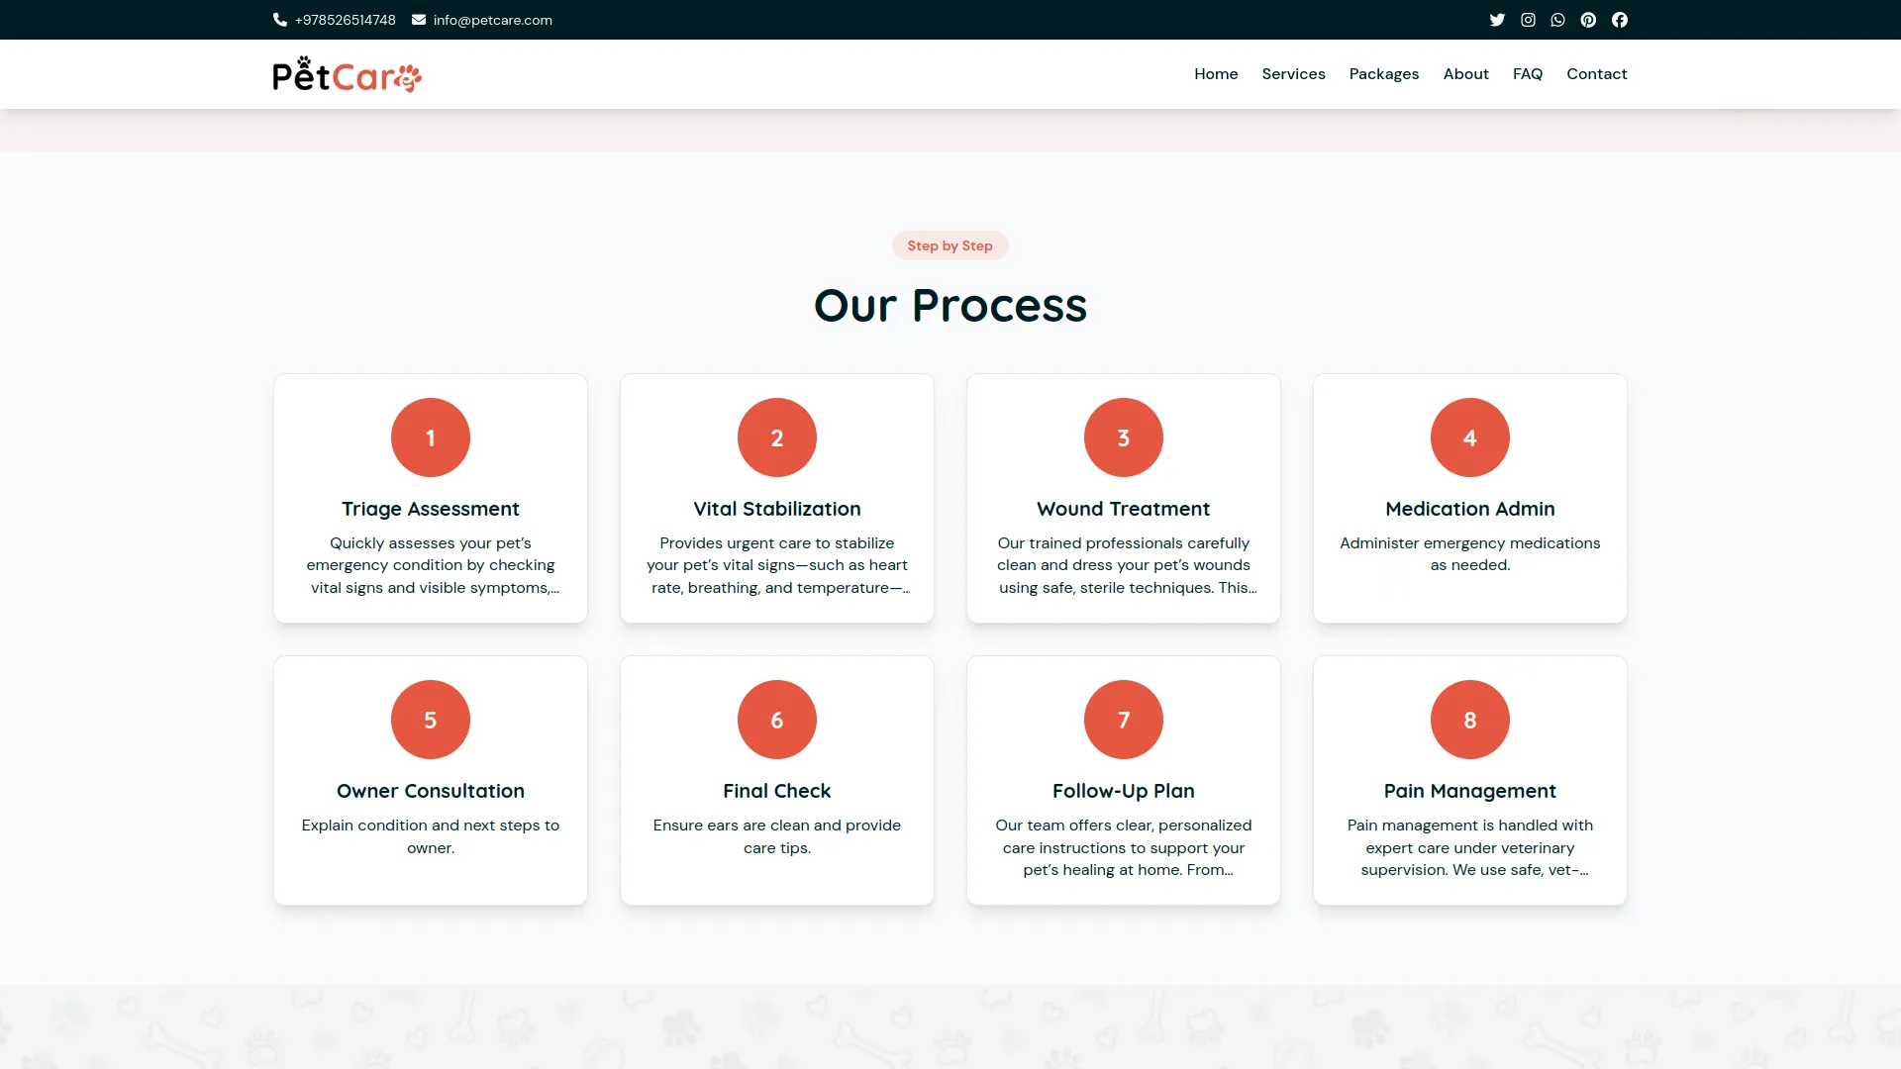Click the phone icon in top bar
Screen dimensions: 1901x1069
coord(280,20)
